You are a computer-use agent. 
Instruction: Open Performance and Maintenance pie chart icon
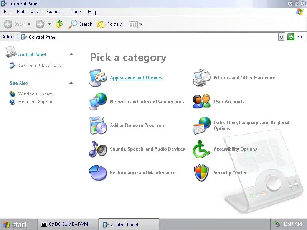[98, 173]
